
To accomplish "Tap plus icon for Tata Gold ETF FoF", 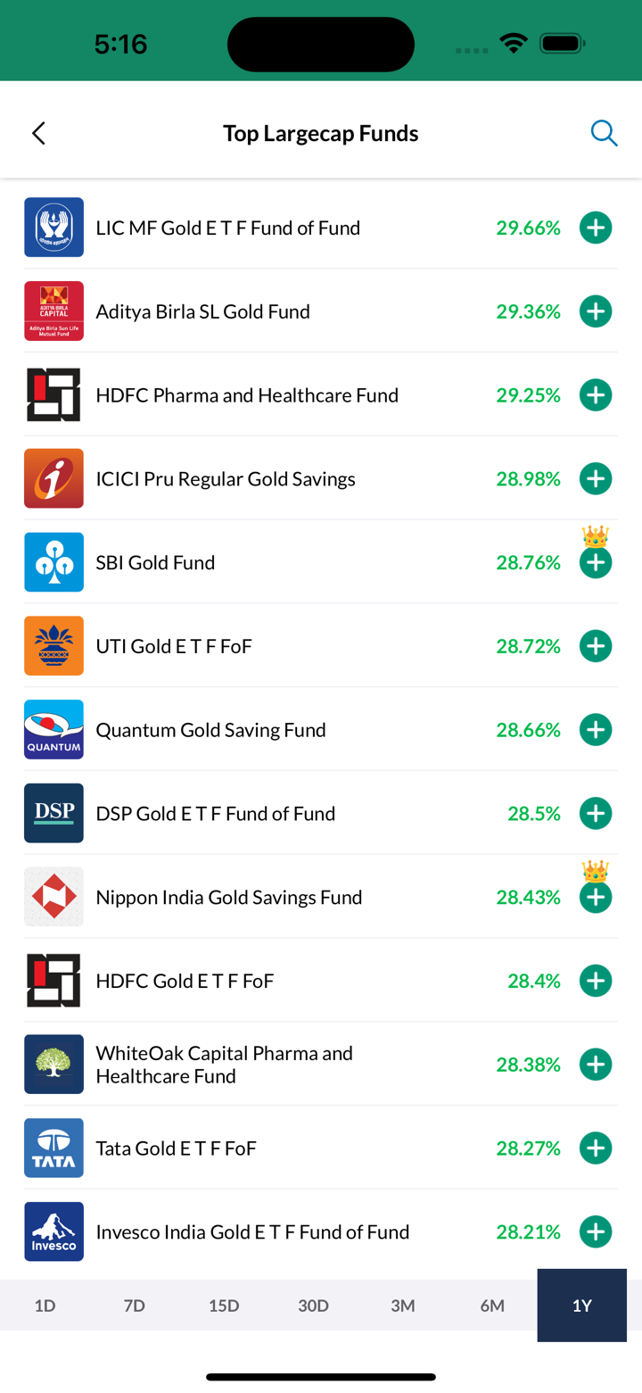I will pyautogui.click(x=596, y=1148).
